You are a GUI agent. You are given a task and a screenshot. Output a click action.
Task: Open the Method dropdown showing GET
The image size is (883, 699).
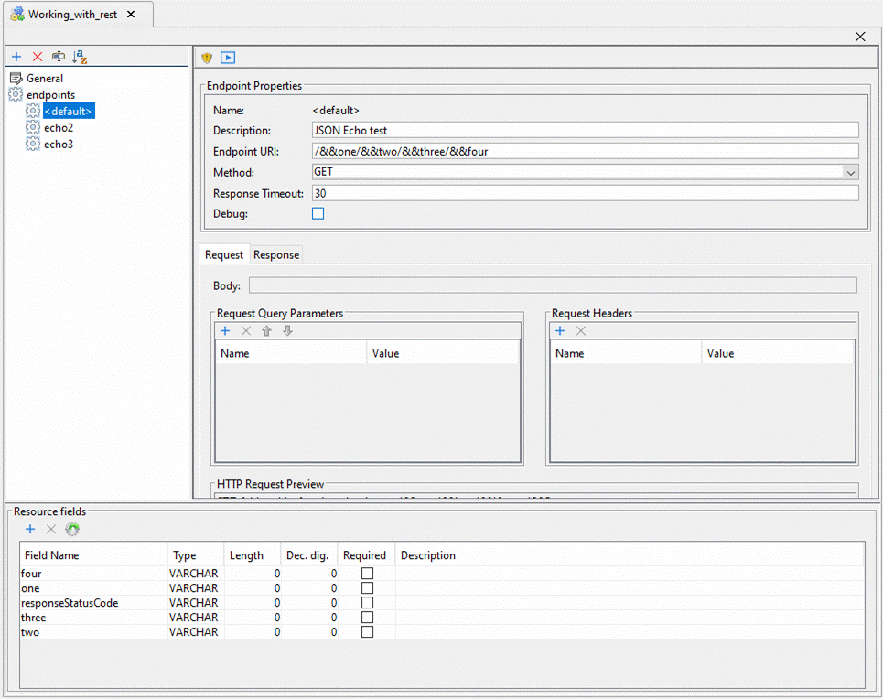click(x=851, y=172)
